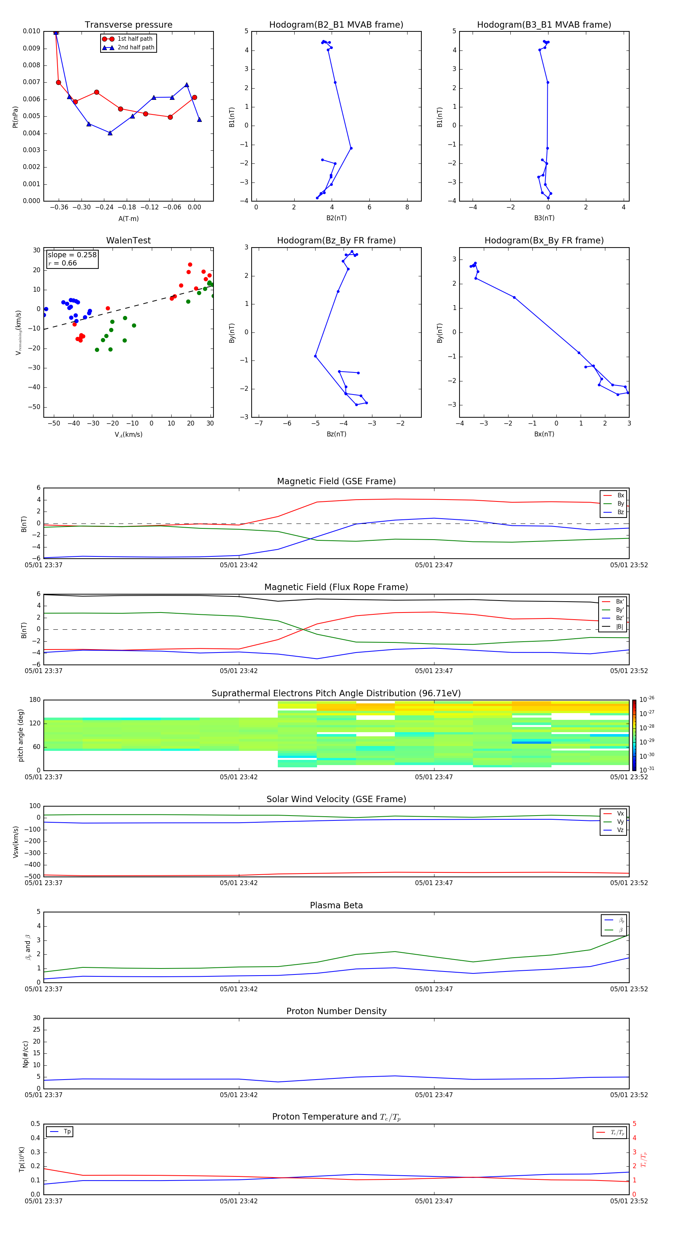Click the 'Transverse pressure' plot title
This screenshot has height=1234, width=673.
[128, 25]
